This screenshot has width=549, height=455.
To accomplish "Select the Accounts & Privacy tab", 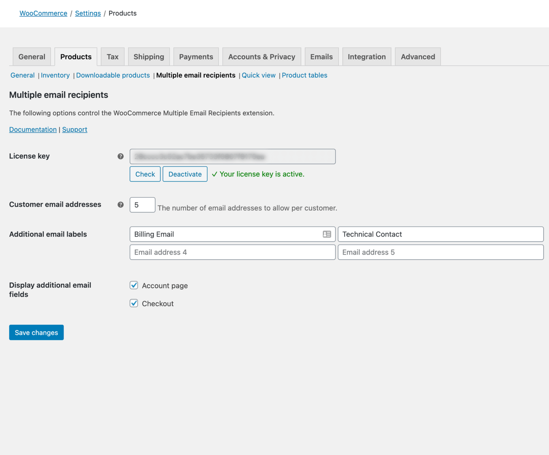I will (262, 56).
